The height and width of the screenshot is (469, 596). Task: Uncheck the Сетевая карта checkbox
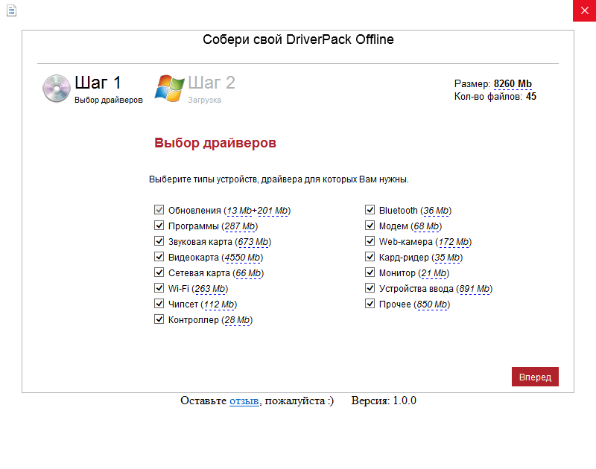pos(159,272)
